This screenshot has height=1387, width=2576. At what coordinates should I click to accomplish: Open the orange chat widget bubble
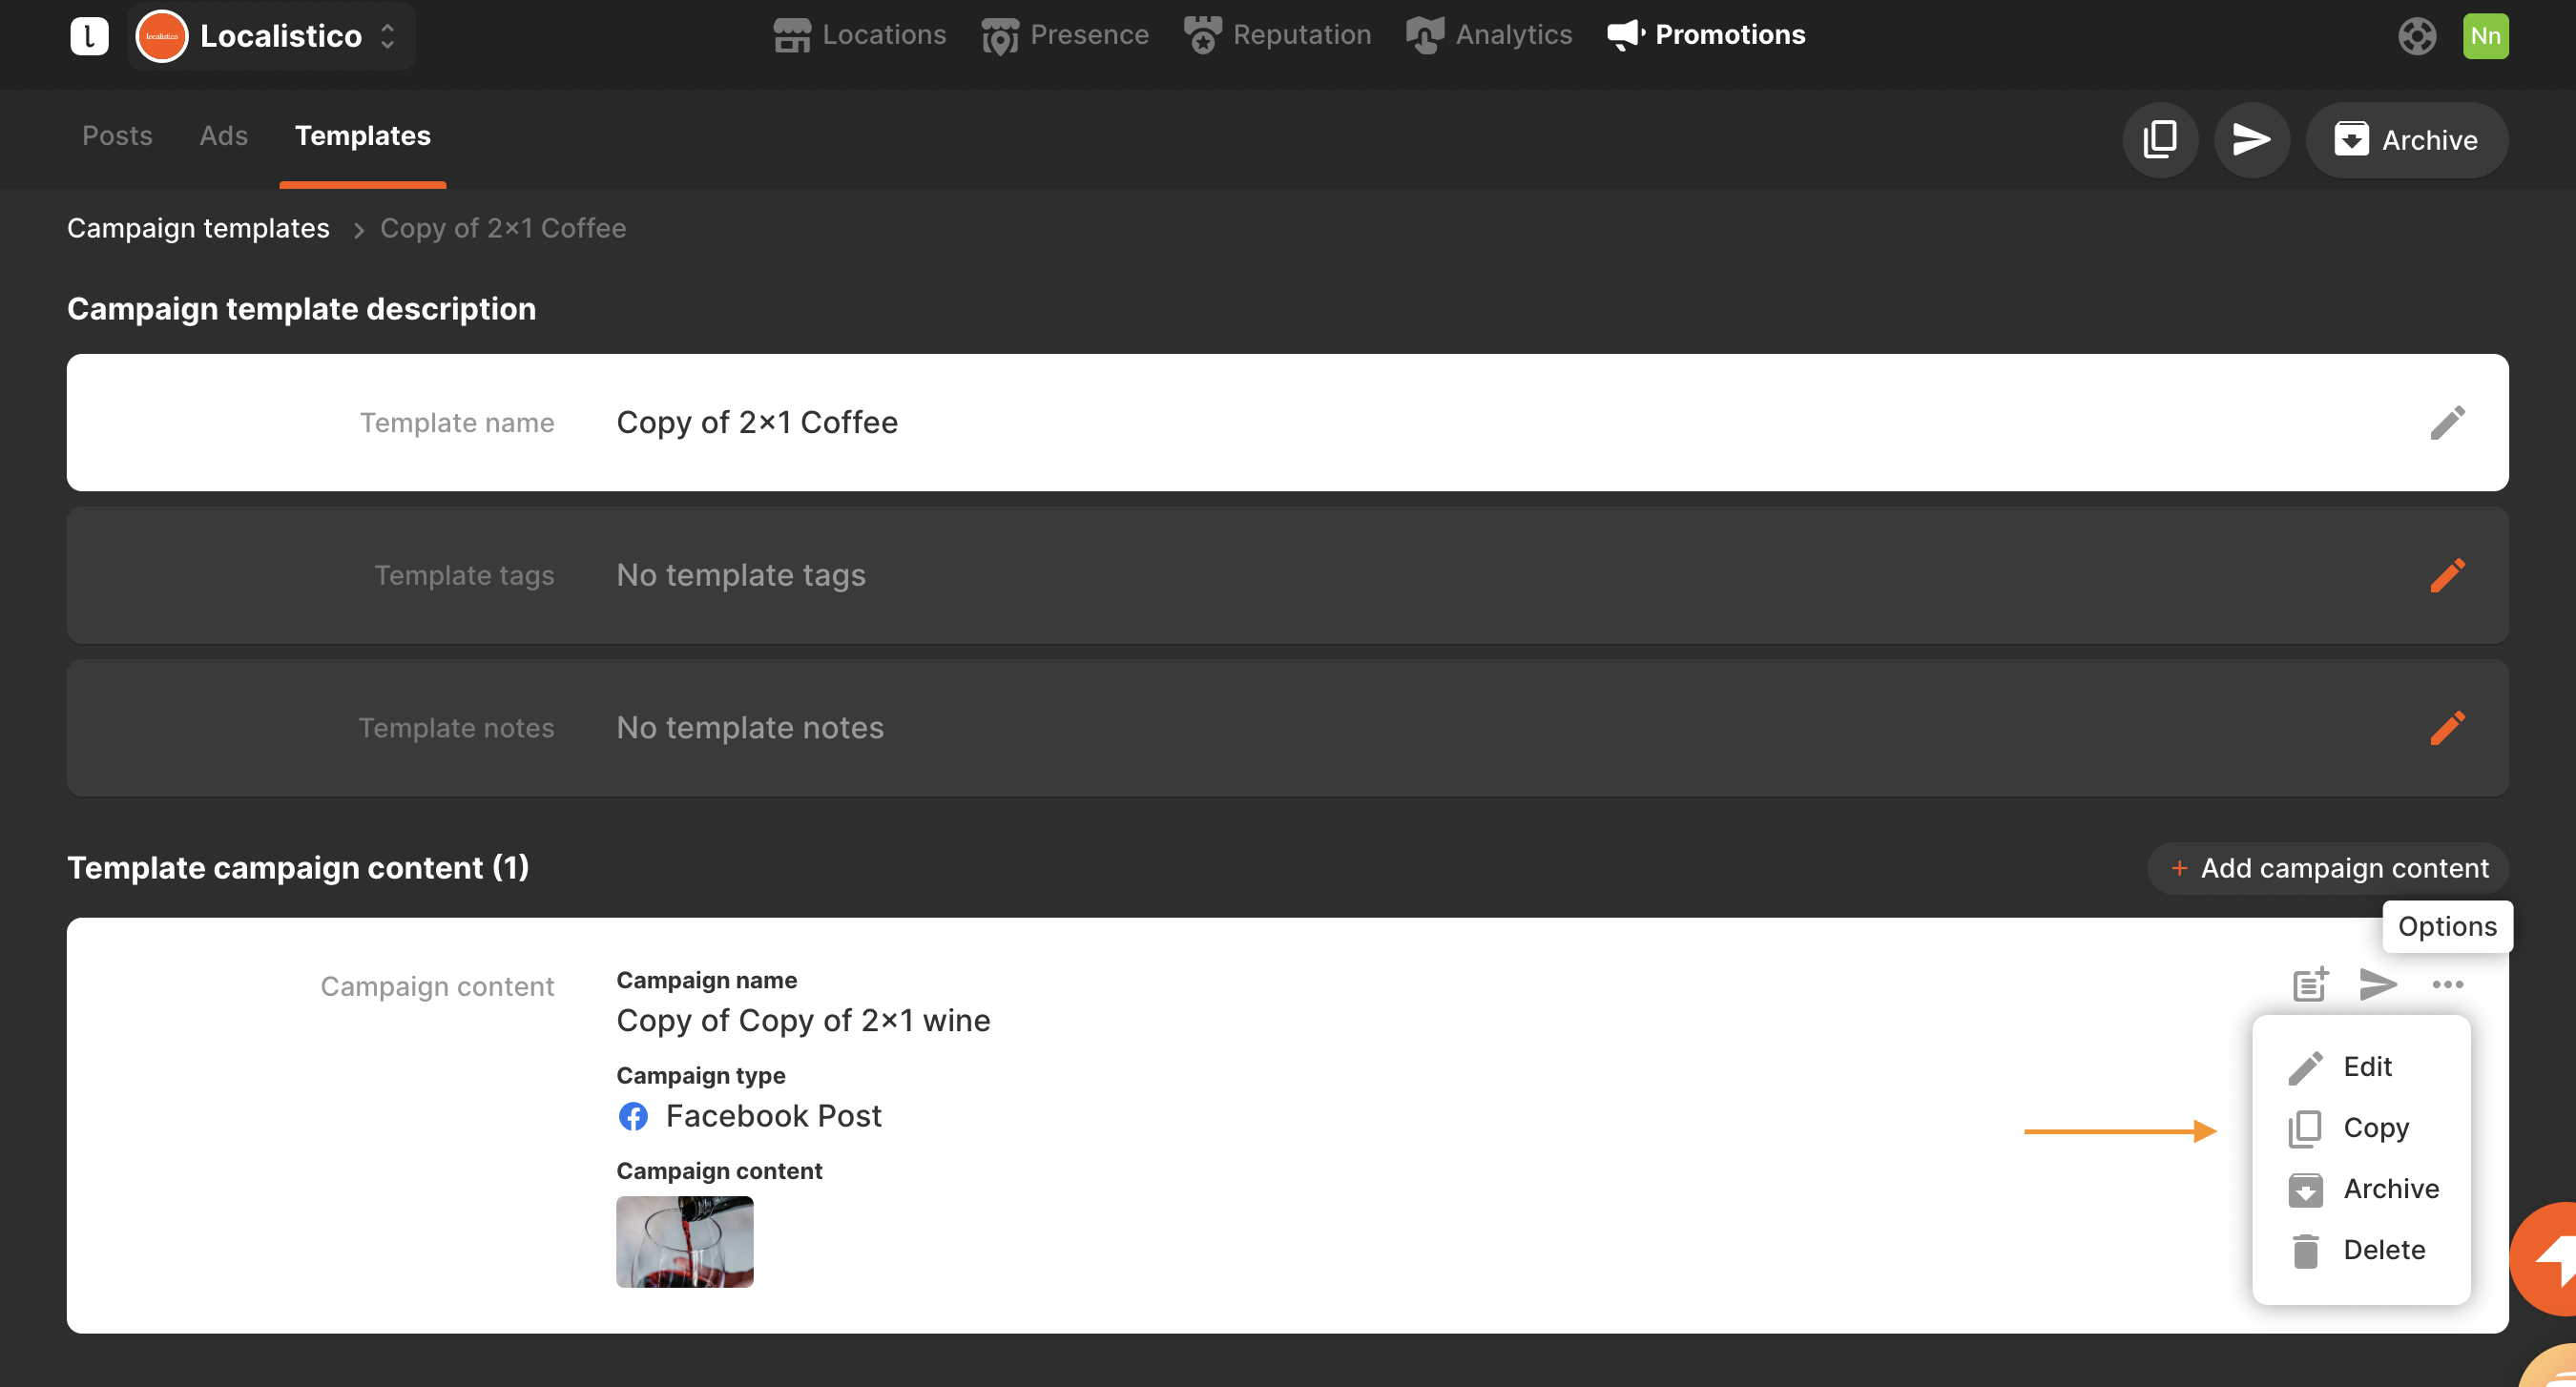tap(2545, 1259)
